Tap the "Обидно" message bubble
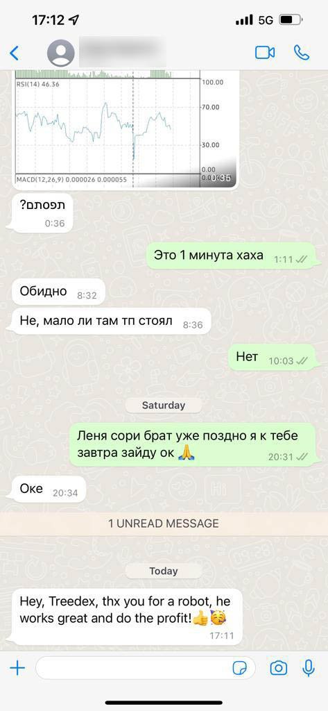328x711 pixels. coord(58,292)
